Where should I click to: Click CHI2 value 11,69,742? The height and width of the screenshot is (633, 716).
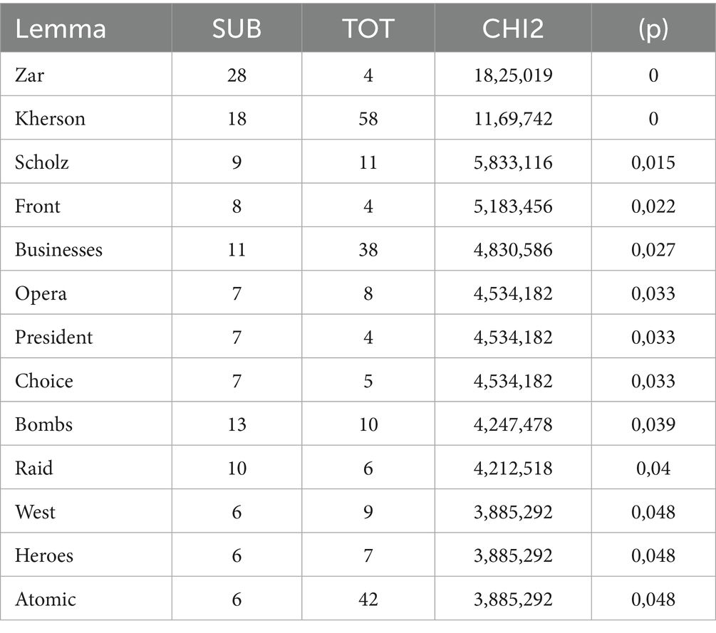tap(512, 118)
